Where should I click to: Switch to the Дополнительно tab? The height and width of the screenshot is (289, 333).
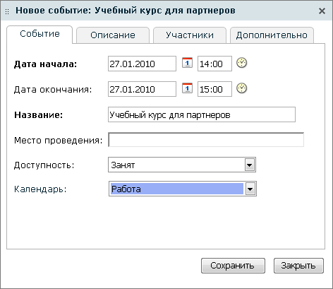pos(272,35)
